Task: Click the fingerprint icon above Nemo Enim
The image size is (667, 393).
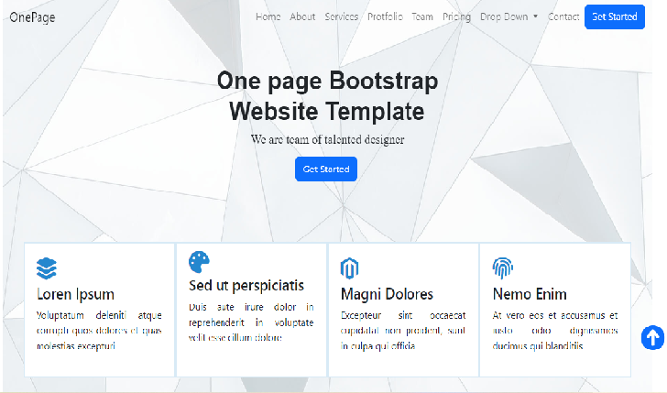Action: point(503,267)
